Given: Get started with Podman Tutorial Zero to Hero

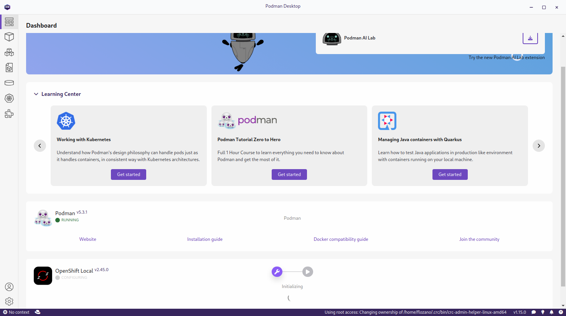Looking at the screenshot, I should [x=289, y=174].
